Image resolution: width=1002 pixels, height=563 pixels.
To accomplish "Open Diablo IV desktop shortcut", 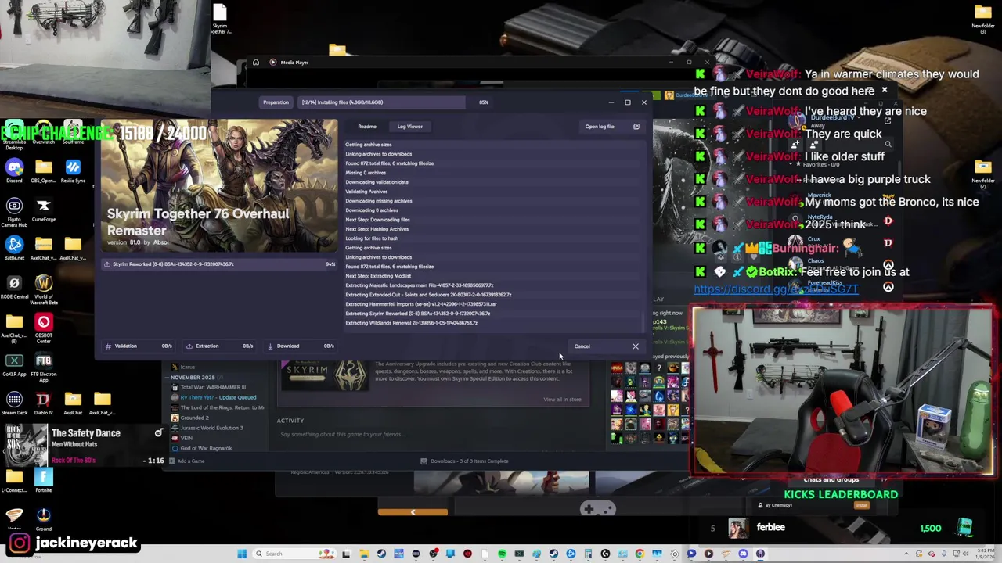I will point(44,403).
